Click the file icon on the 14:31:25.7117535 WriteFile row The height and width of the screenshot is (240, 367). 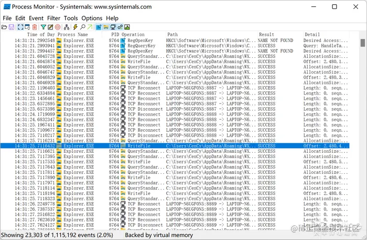click(123, 162)
